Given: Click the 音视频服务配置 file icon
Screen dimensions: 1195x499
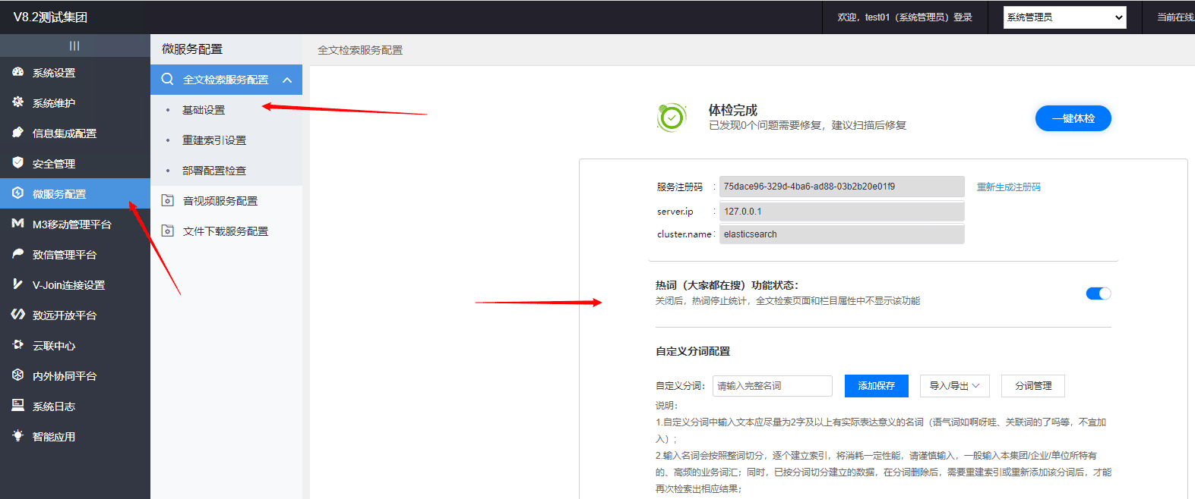Looking at the screenshot, I should click(x=167, y=200).
